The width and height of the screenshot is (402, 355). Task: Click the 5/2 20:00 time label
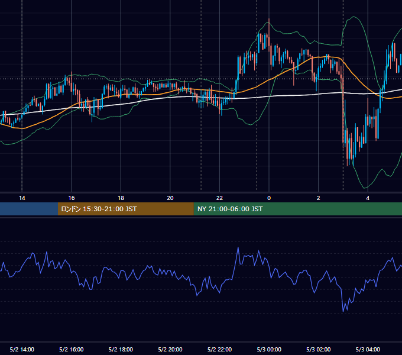coord(170,349)
